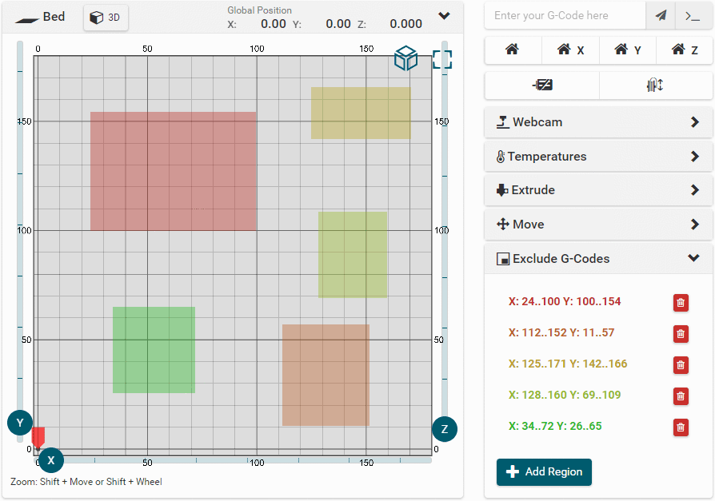This screenshot has height=501, width=715.
Task: Open the Move section
Action: [x=598, y=225]
